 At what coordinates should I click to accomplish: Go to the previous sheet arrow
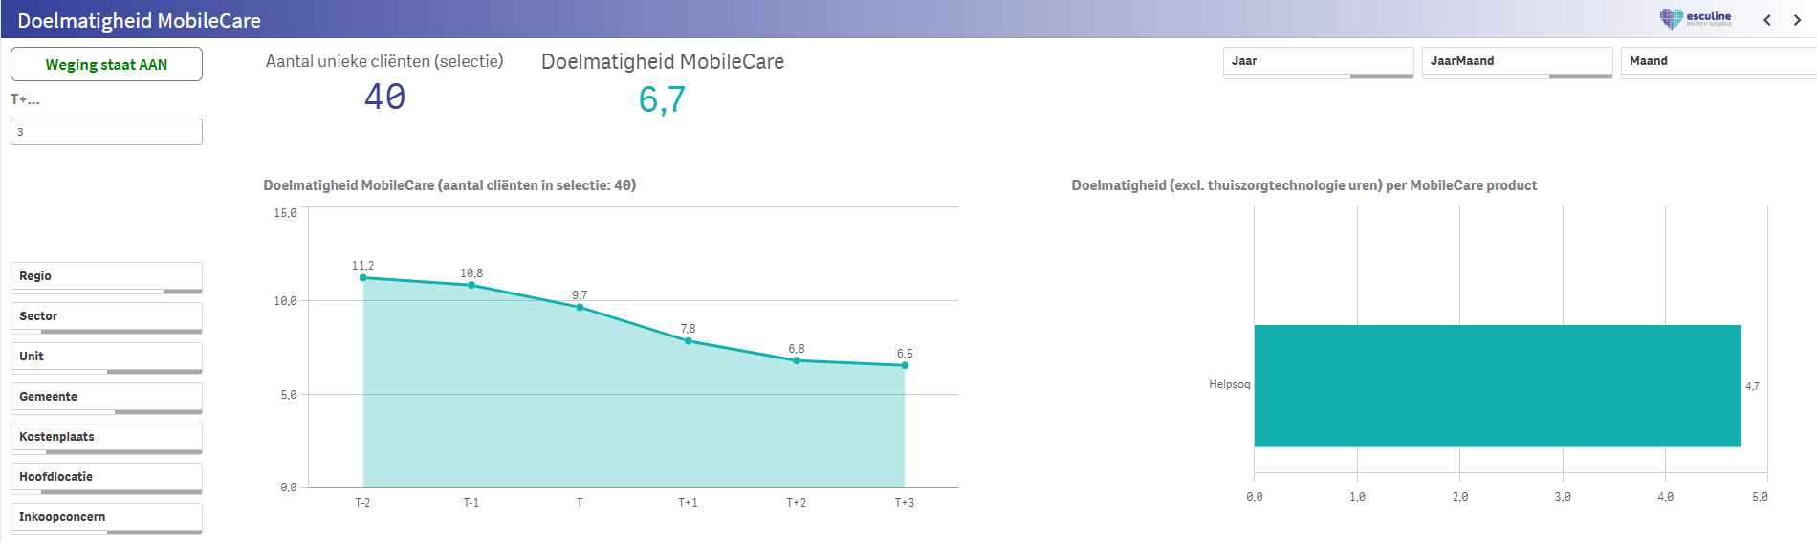(x=1767, y=20)
